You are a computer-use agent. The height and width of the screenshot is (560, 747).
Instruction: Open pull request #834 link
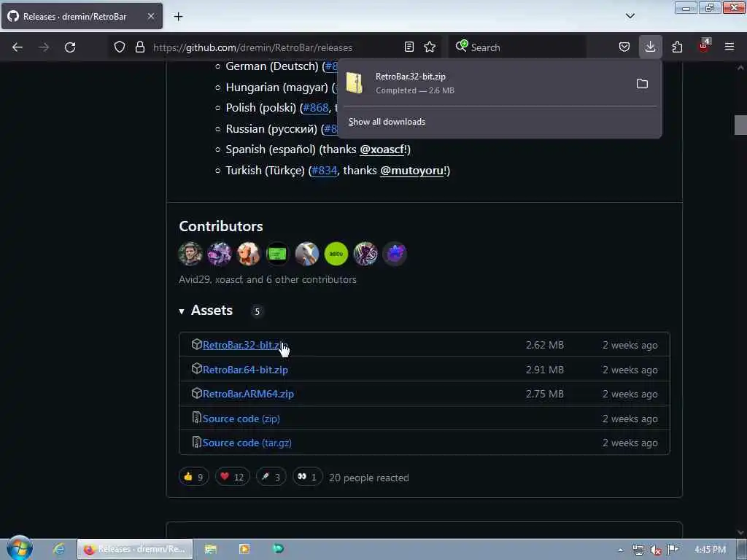(325, 171)
